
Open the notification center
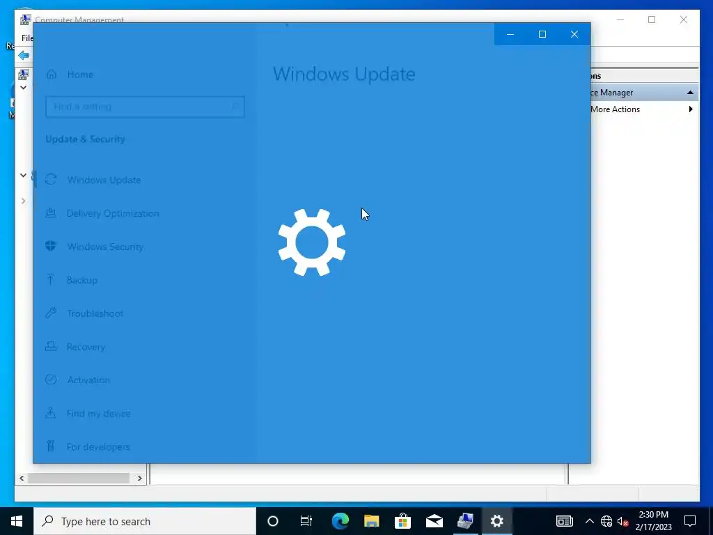690,521
